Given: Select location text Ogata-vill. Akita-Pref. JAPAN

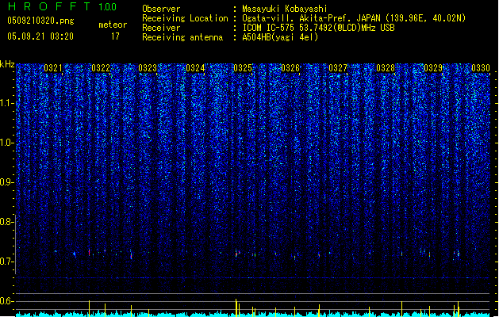Looking at the screenshot, I should (x=311, y=18).
